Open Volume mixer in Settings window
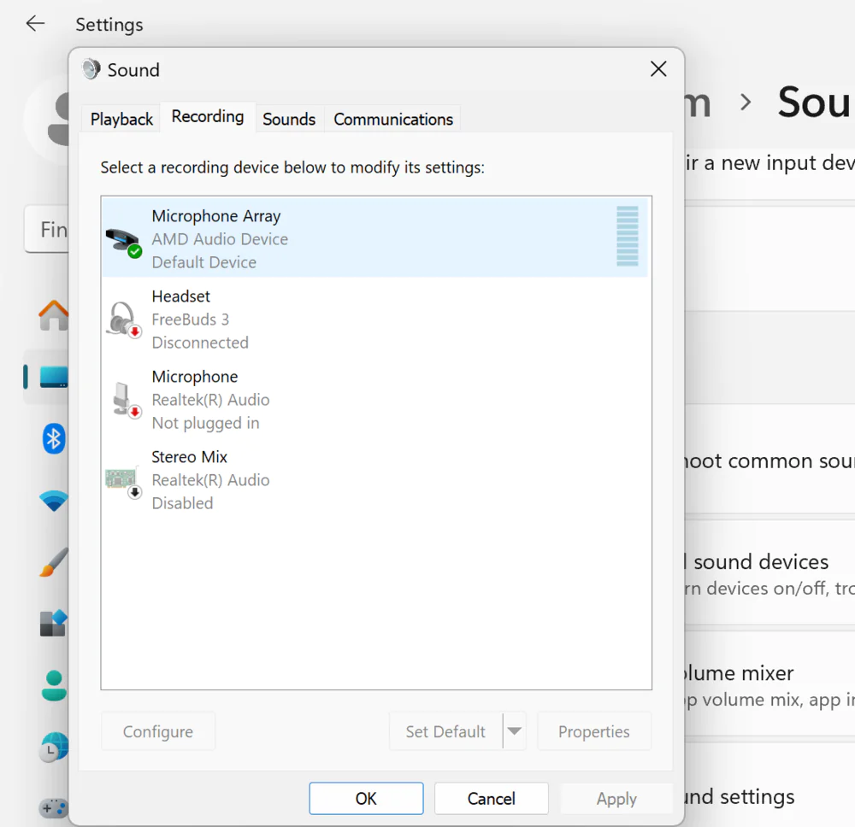Image resolution: width=855 pixels, height=827 pixels. [769, 686]
